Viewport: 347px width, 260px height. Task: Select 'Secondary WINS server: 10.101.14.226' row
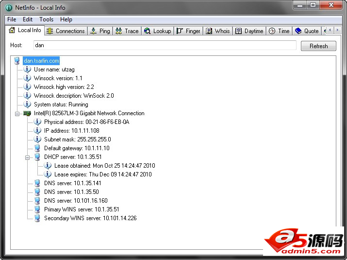pos(91,218)
